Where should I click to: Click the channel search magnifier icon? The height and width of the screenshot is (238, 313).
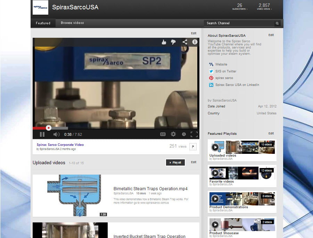[277, 23]
